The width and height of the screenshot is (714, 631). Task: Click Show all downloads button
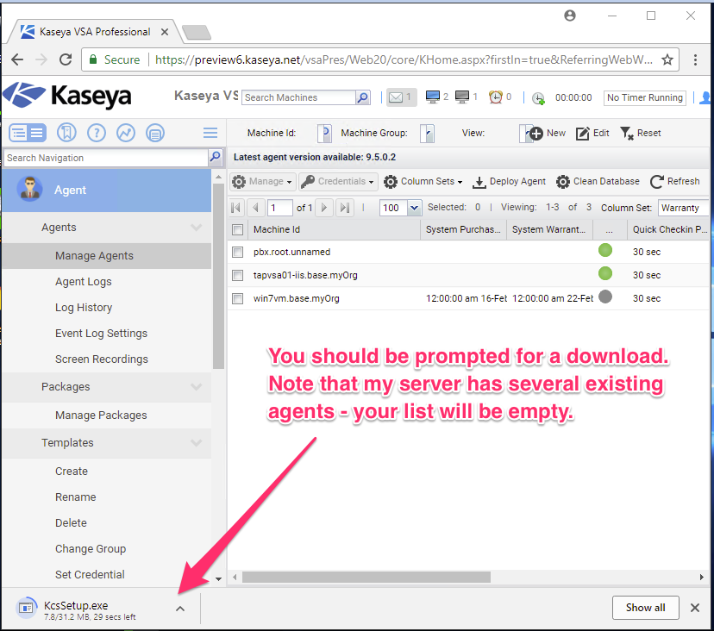click(x=645, y=608)
